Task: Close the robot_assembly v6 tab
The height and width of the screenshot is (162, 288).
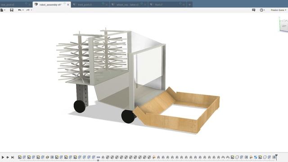Action: (x=68, y=5)
